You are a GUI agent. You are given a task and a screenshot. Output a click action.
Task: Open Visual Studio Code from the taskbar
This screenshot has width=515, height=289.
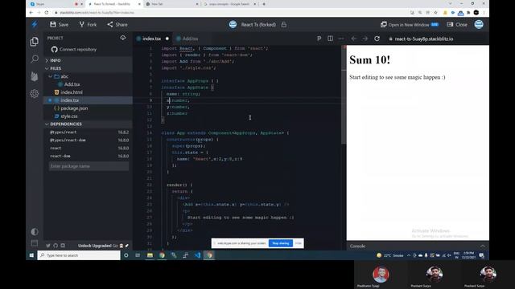point(197,255)
